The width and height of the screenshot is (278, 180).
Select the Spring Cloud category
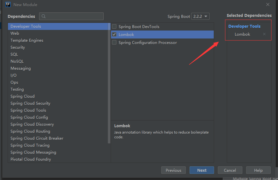coord(58,96)
